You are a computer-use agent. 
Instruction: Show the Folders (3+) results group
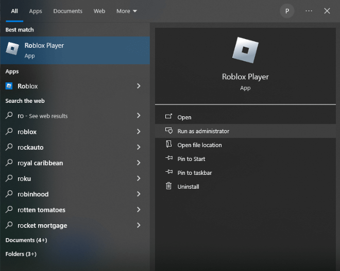(x=21, y=254)
